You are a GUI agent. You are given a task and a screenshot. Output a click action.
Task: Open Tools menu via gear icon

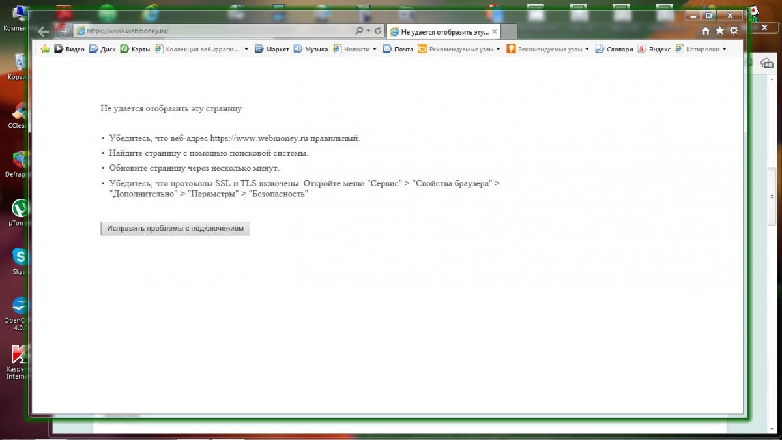click(734, 31)
